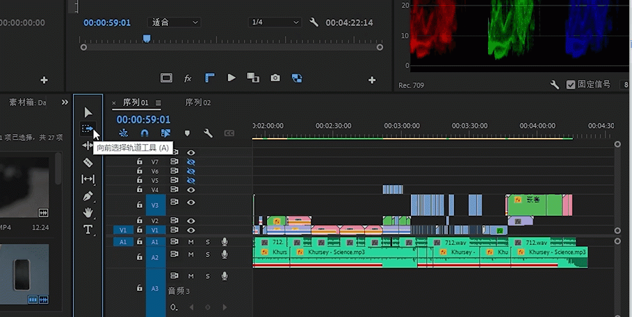
Task: Select the Selection arrow tool
Action: tap(88, 112)
